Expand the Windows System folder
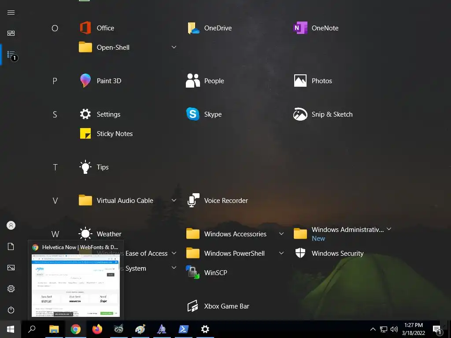Viewport: 451px width, 338px height. pyautogui.click(x=174, y=268)
